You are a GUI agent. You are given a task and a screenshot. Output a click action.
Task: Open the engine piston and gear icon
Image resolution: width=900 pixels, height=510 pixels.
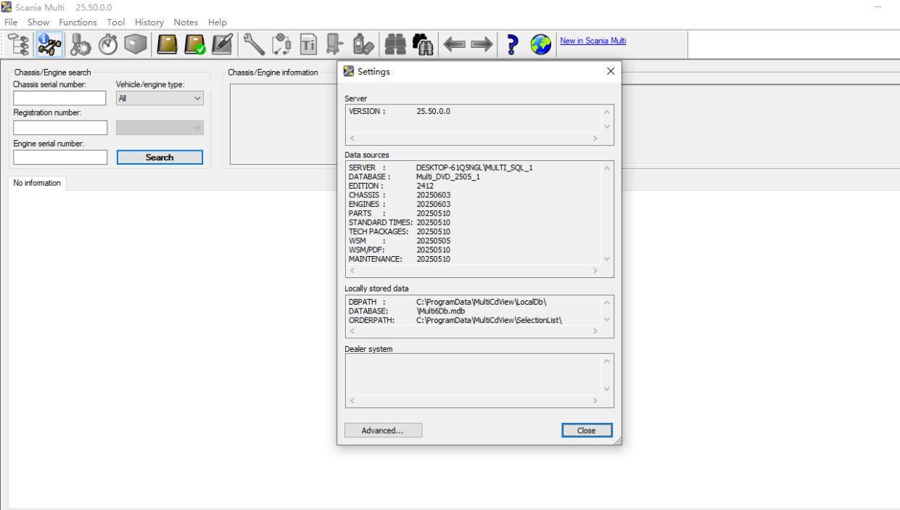[80, 45]
